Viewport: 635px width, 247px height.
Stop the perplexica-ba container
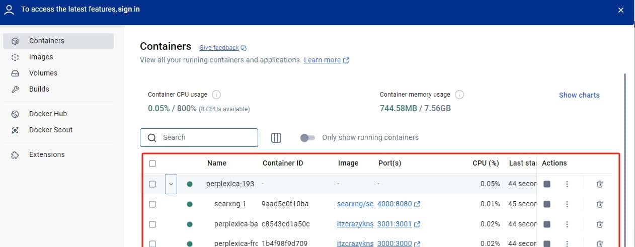(x=547, y=224)
